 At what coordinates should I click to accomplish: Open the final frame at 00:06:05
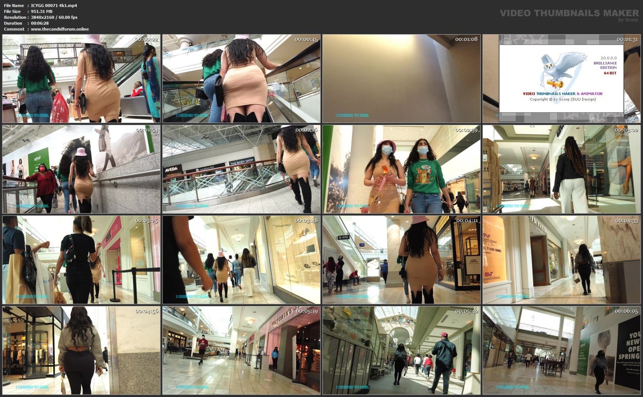pyautogui.click(x=561, y=350)
